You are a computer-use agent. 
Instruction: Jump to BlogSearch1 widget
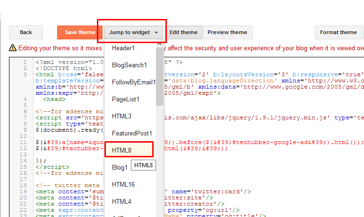pos(130,65)
